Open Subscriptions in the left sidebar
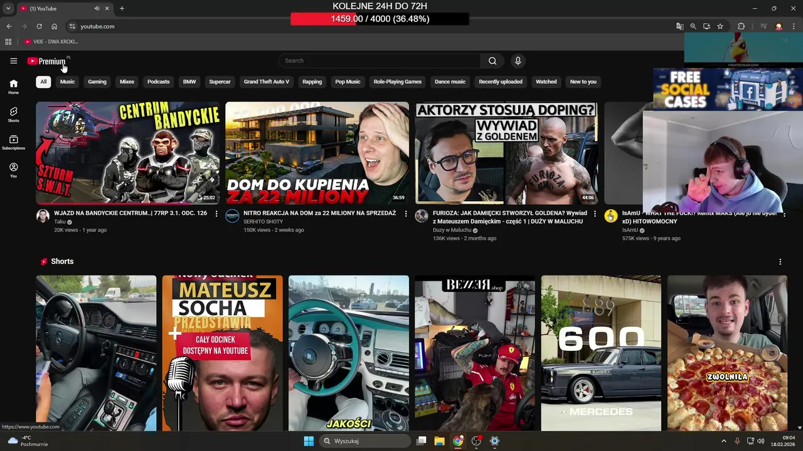803x451 pixels. (13, 143)
